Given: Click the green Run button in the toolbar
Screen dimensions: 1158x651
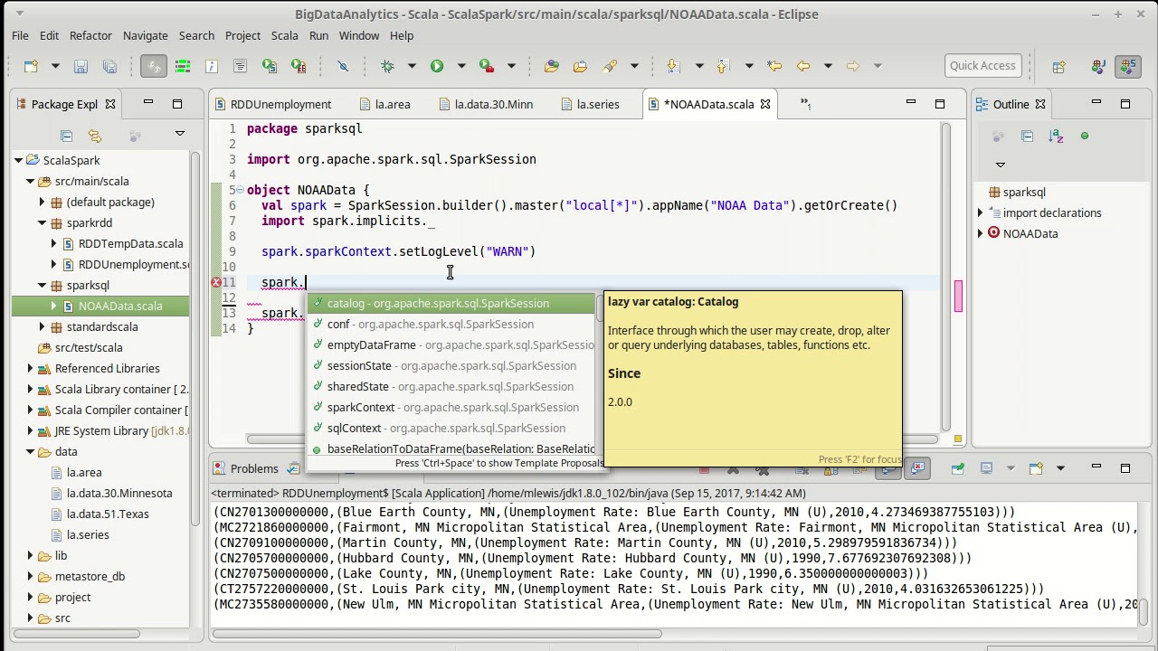Looking at the screenshot, I should 437,66.
